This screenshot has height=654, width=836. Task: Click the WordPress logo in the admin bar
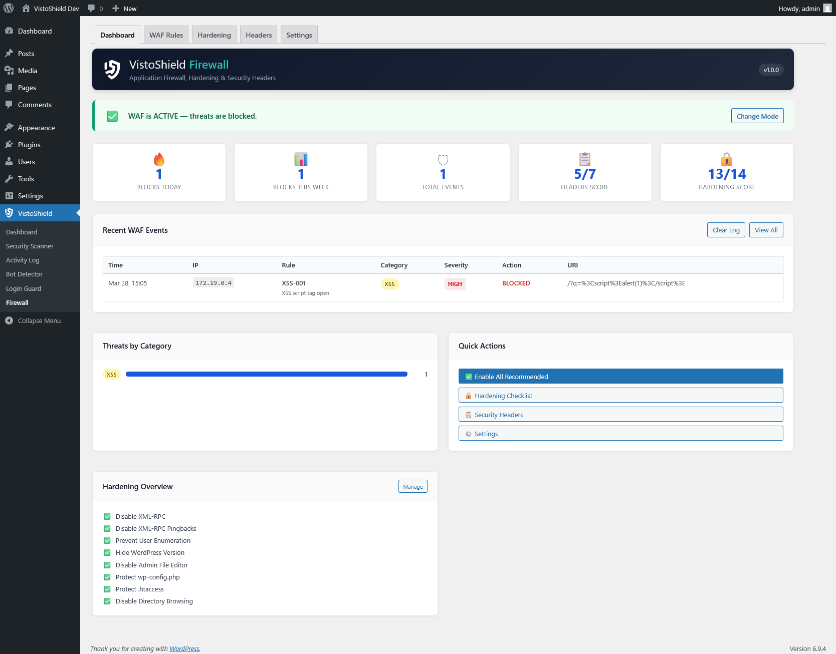(x=8, y=8)
